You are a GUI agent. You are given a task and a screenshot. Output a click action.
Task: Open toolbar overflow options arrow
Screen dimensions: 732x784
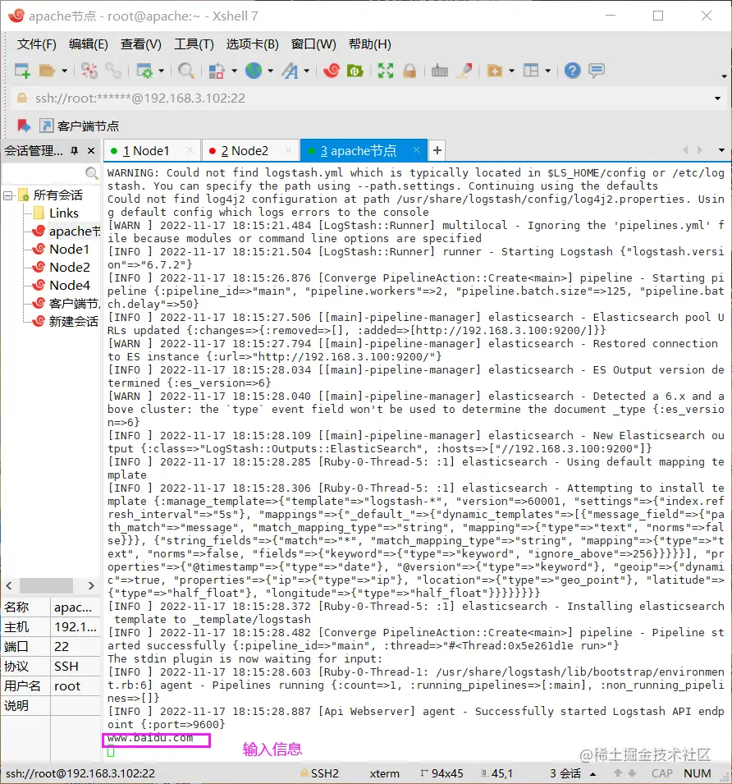724,76
